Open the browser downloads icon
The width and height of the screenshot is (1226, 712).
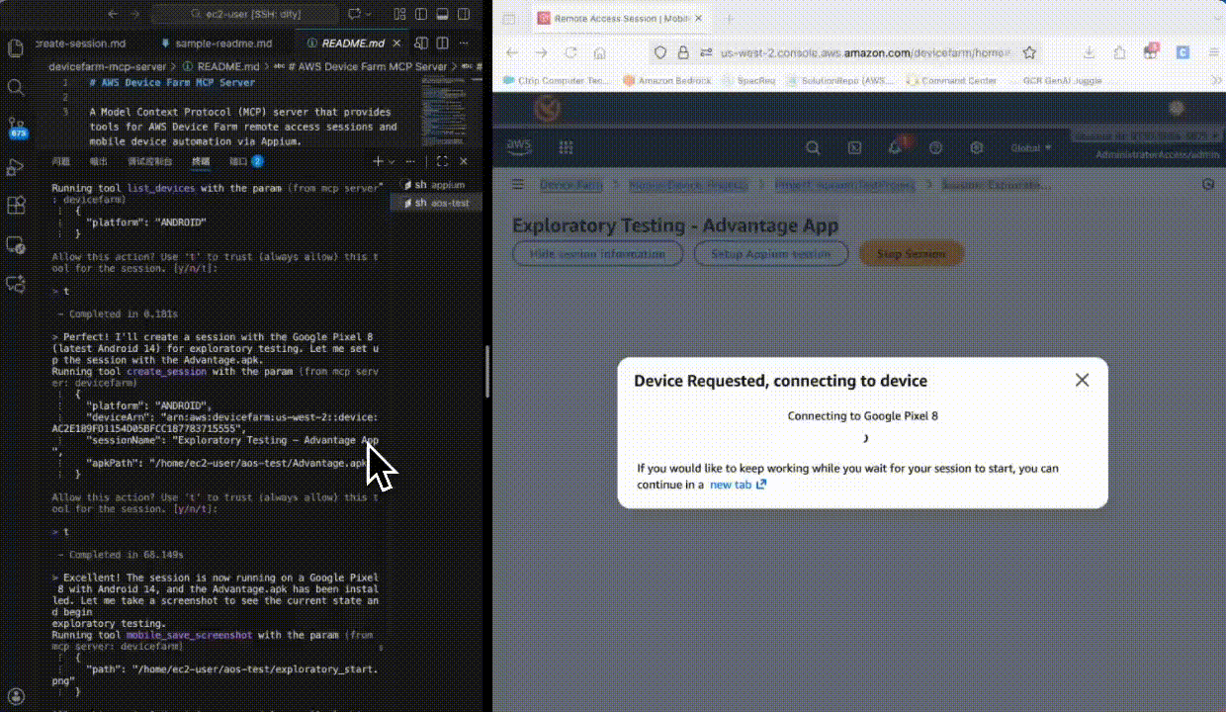point(1089,52)
